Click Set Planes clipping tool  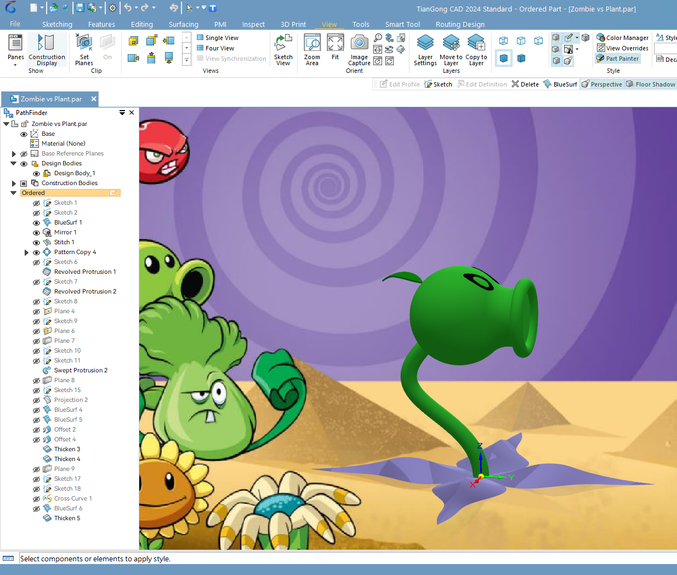[x=84, y=50]
